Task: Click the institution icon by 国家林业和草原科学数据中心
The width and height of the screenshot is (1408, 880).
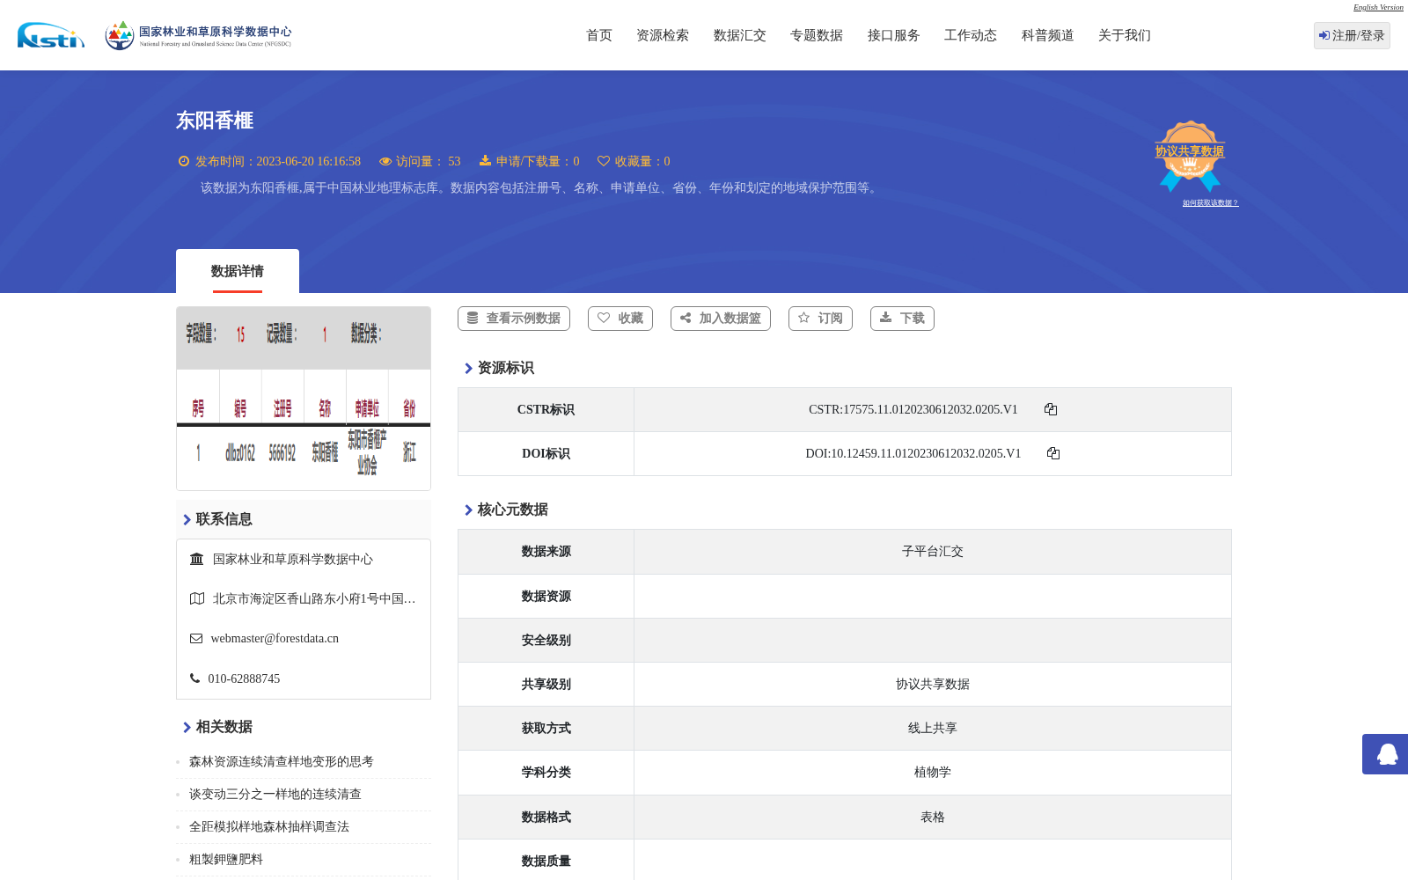Action: point(197,559)
